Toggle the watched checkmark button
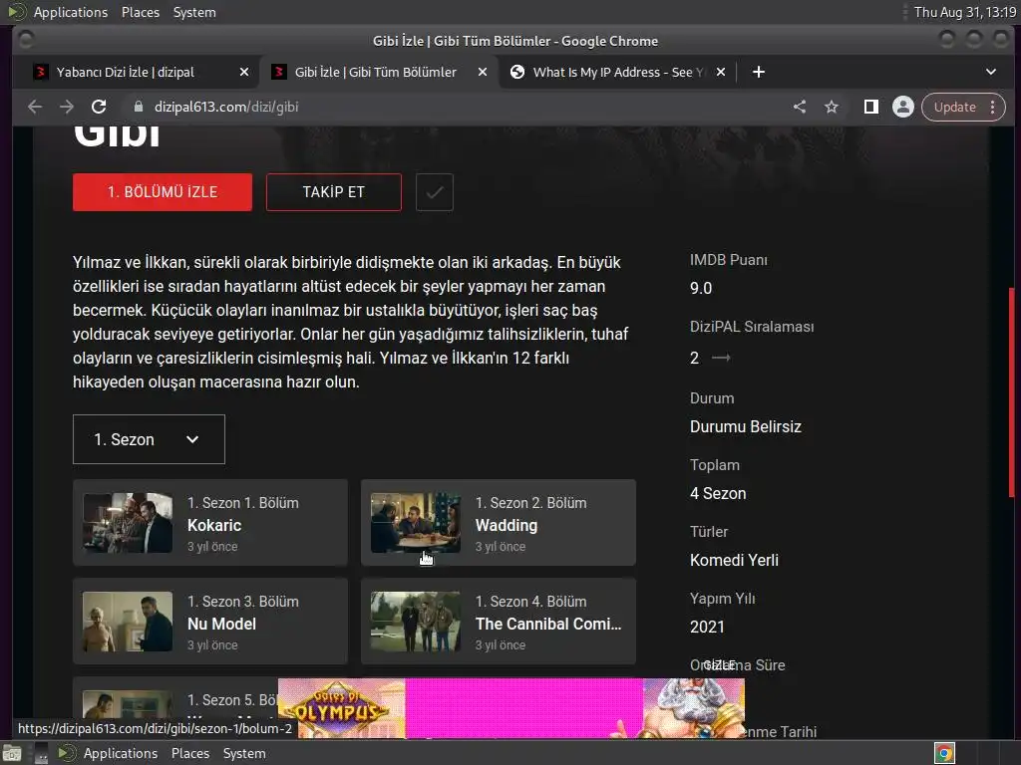This screenshot has width=1021, height=765. (x=435, y=192)
